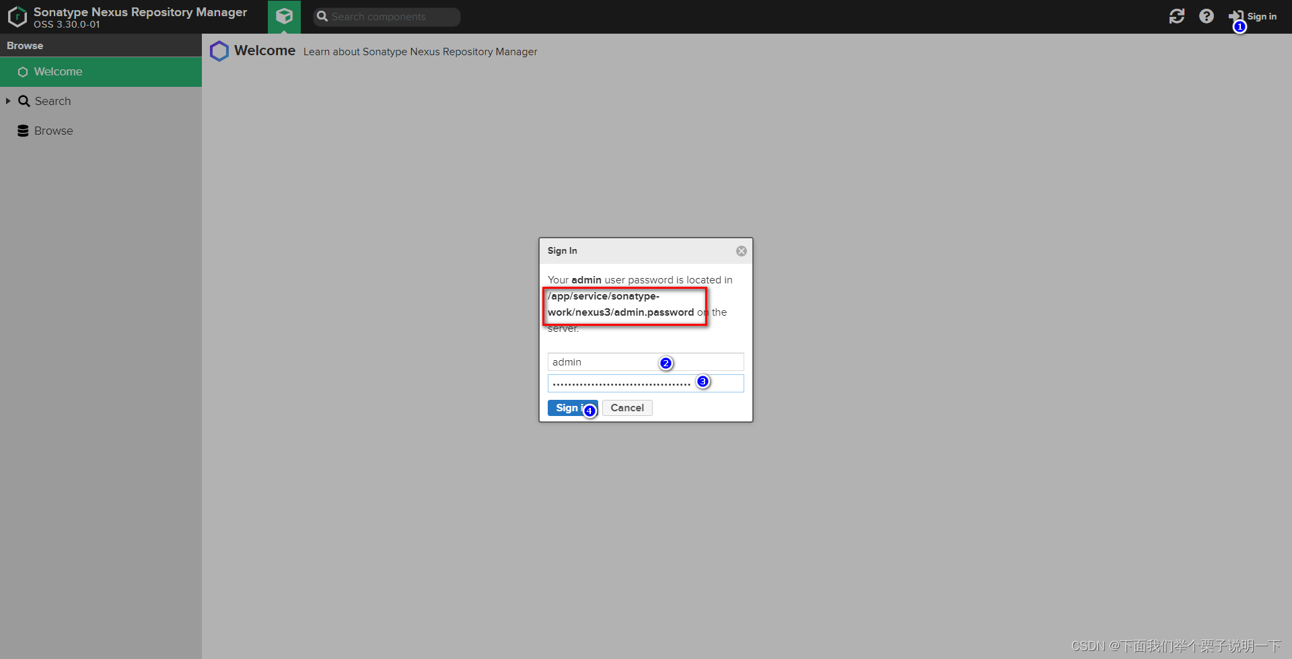Click Sign in at top right

[1253, 16]
